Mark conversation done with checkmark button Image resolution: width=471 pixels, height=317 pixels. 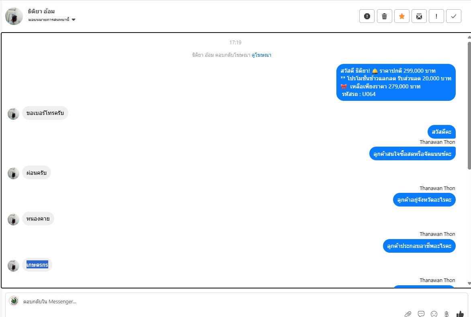click(x=454, y=16)
